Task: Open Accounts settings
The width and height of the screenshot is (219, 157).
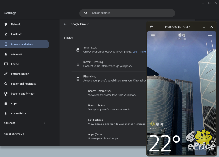Action: (25, 54)
